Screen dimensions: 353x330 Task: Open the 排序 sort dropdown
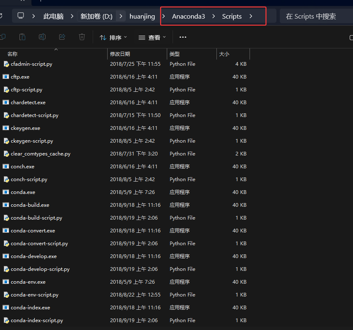click(113, 37)
